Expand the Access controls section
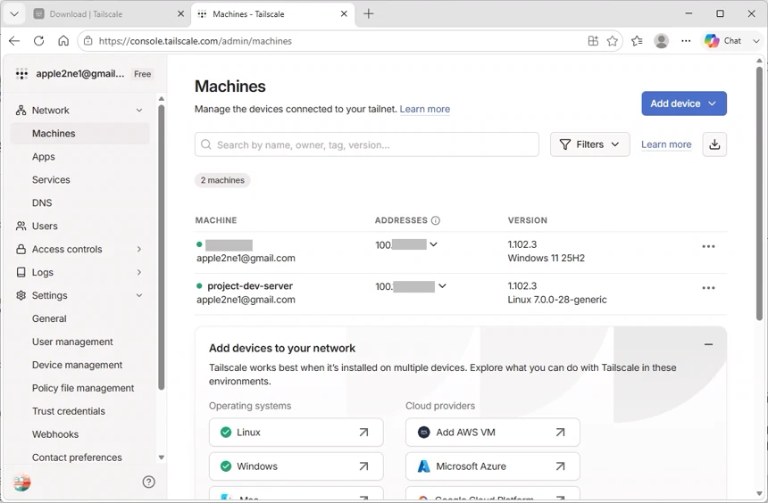The image size is (768, 503). (x=139, y=249)
